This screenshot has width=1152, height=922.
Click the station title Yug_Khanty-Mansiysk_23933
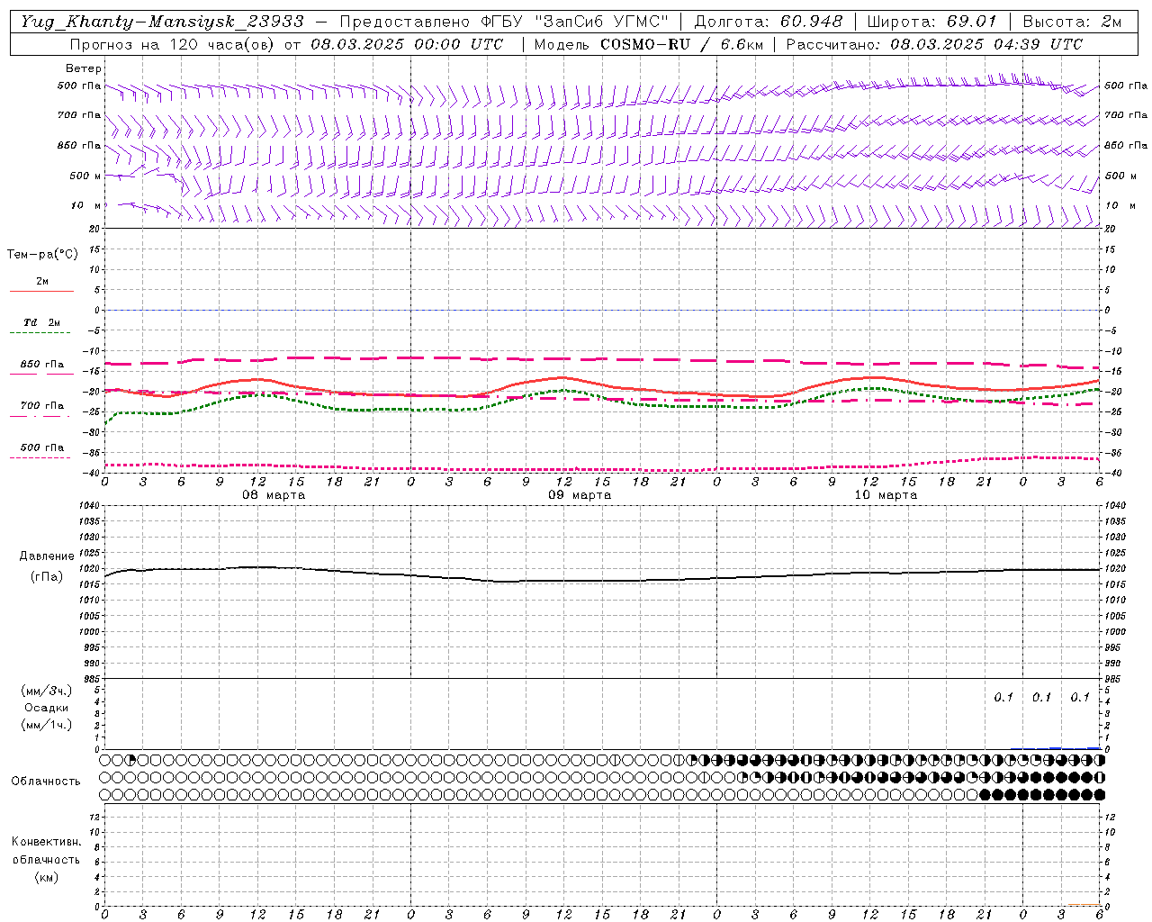point(161,22)
